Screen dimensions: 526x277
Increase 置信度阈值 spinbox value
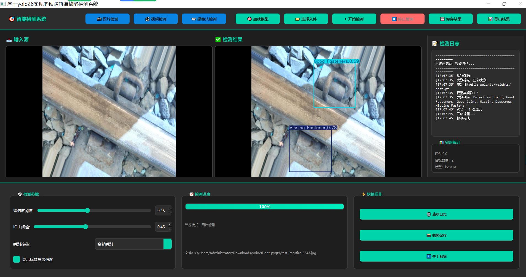tap(170, 208)
